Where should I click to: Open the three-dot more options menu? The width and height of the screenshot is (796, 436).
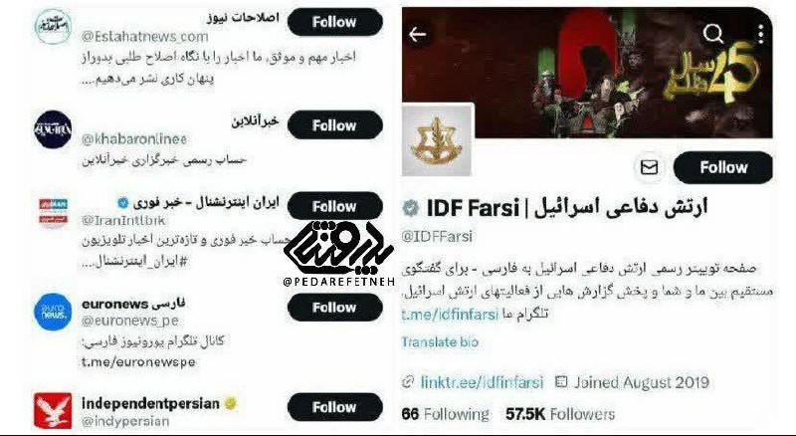pos(760,34)
